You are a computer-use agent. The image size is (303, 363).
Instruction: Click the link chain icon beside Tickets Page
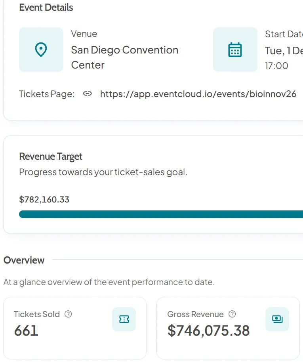(x=88, y=94)
